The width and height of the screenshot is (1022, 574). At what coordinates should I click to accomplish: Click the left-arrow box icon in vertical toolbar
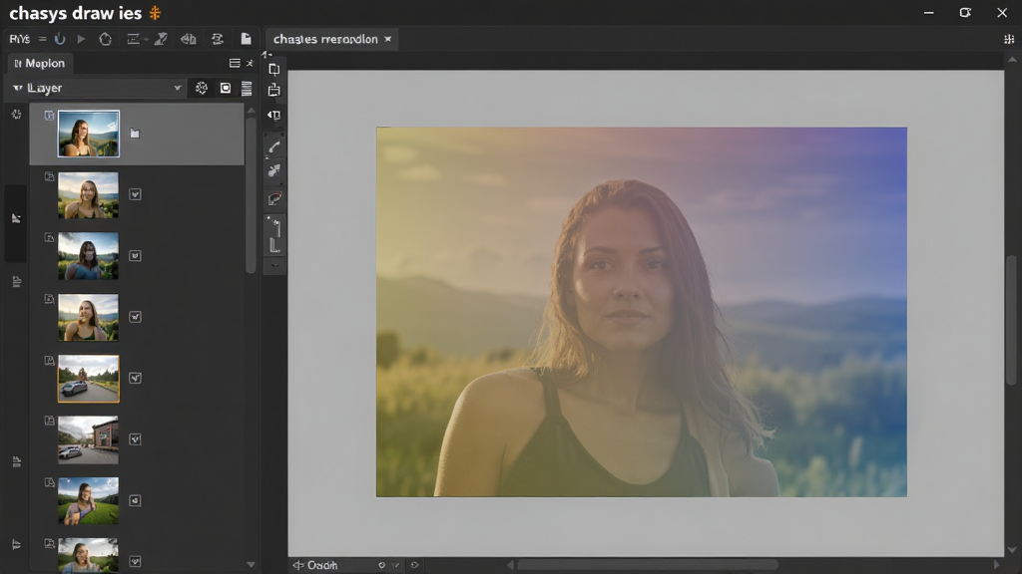tap(274, 116)
